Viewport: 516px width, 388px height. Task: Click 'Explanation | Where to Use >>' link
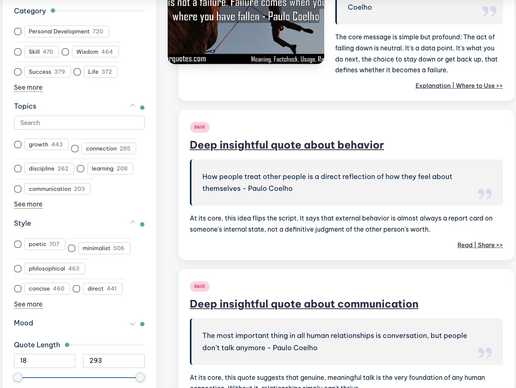pyautogui.click(x=459, y=86)
